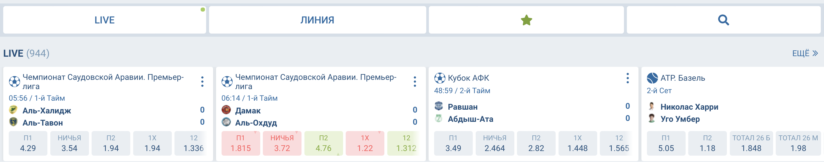This screenshot has height=162, width=824.
Task: Open three-dot menu for Дамак match
Action: [415, 82]
